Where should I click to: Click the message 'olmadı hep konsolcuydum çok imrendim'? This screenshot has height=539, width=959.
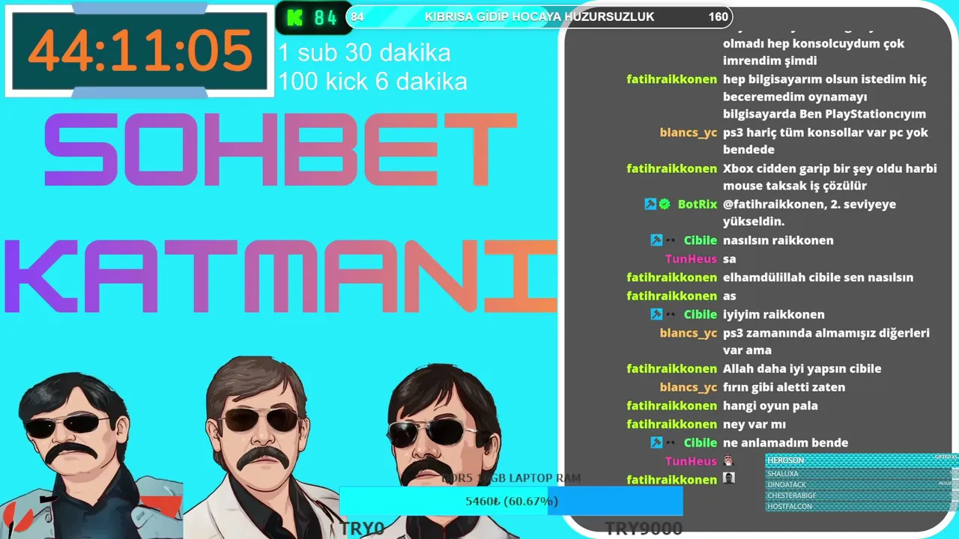tap(814, 52)
